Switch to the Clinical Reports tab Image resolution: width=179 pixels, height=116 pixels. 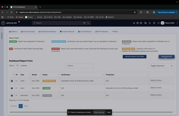(85, 31)
